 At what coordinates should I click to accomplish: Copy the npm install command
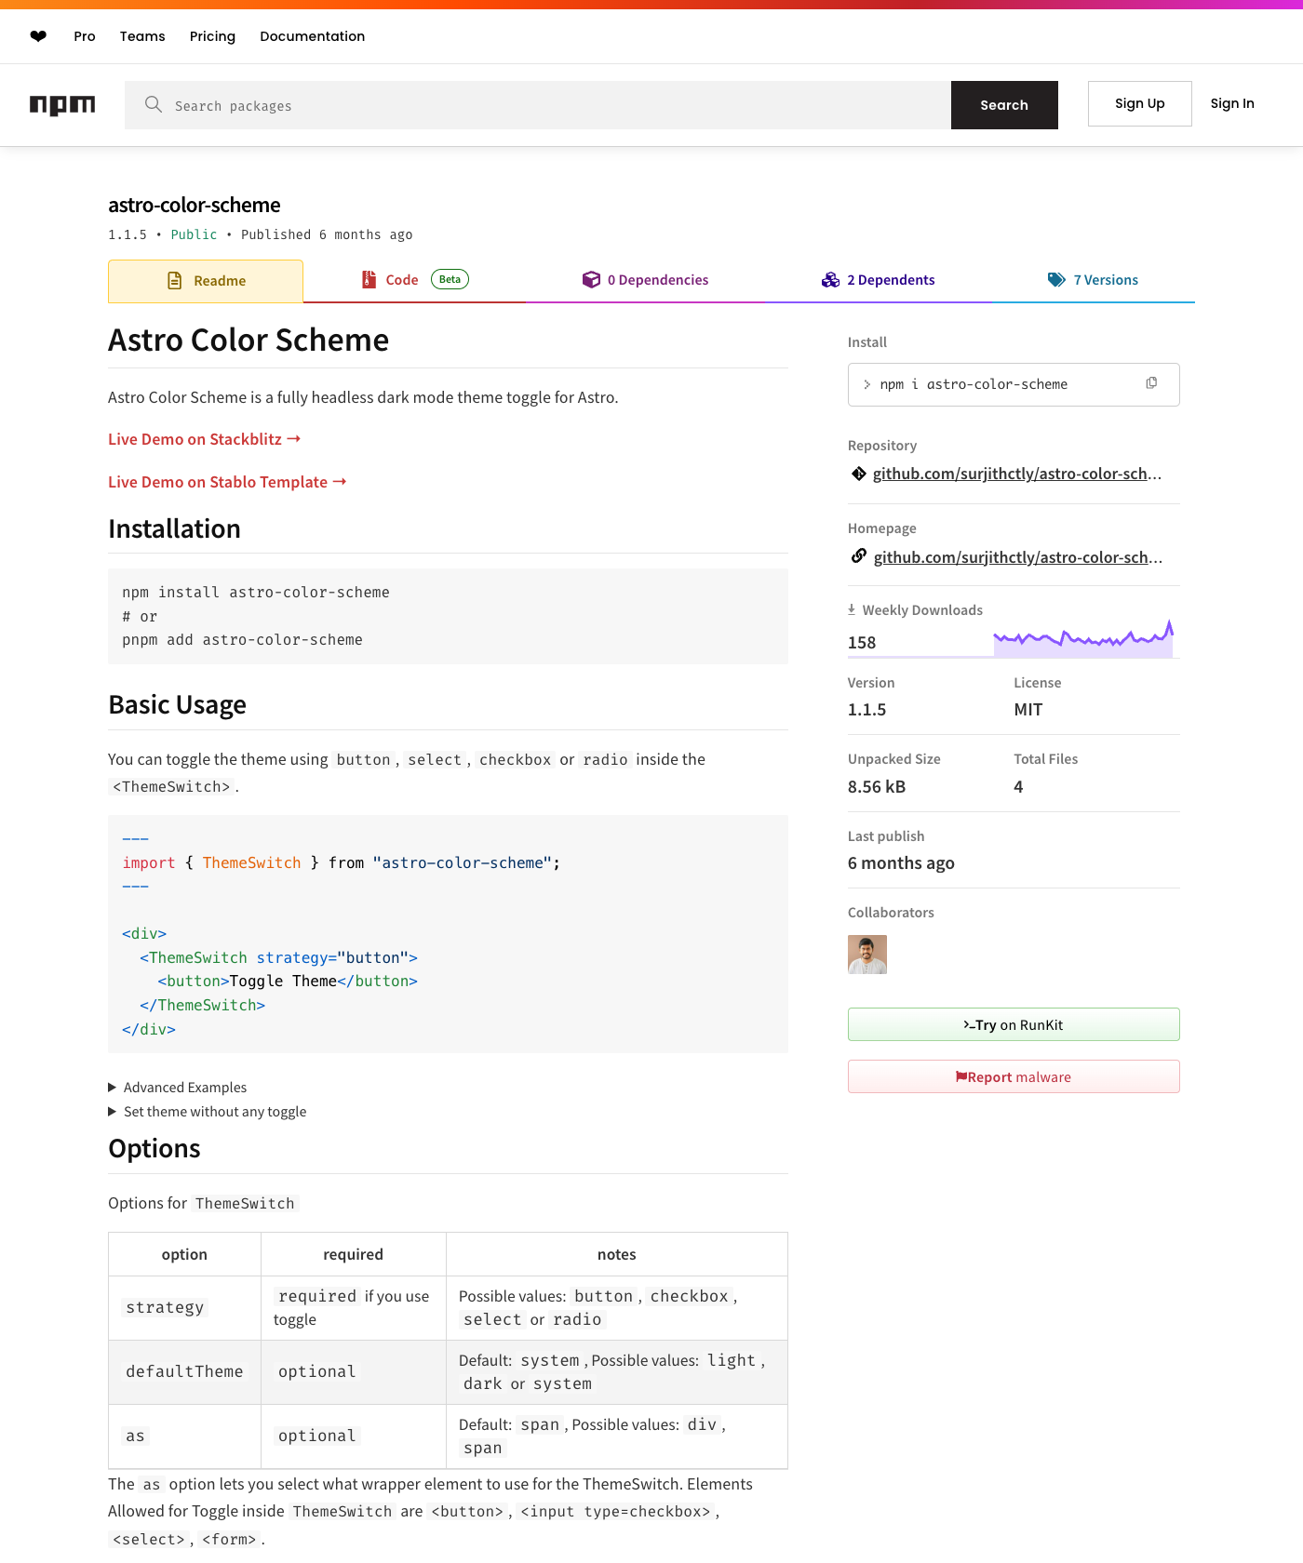coord(1151,383)
